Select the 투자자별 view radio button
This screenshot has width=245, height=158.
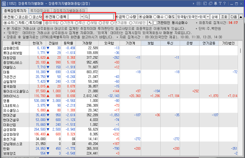(x=27, y=23)
